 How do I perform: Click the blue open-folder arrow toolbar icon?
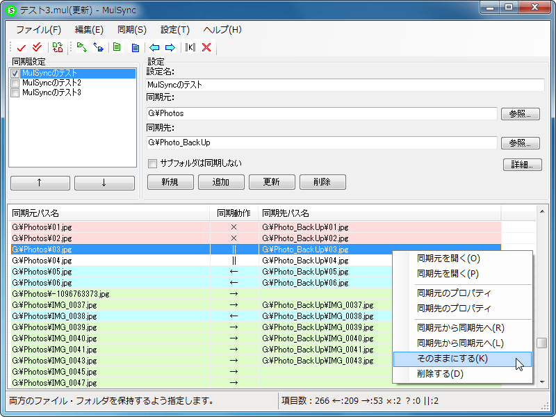[98, 47]
